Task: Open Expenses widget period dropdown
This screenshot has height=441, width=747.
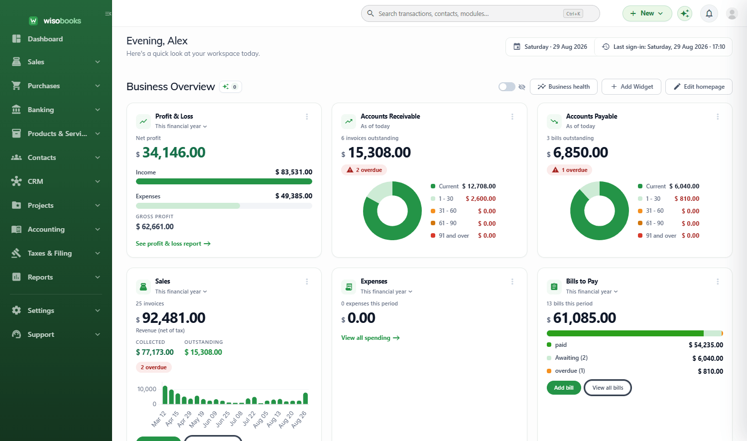Action: pyautogui.click(x=386, y=292)
